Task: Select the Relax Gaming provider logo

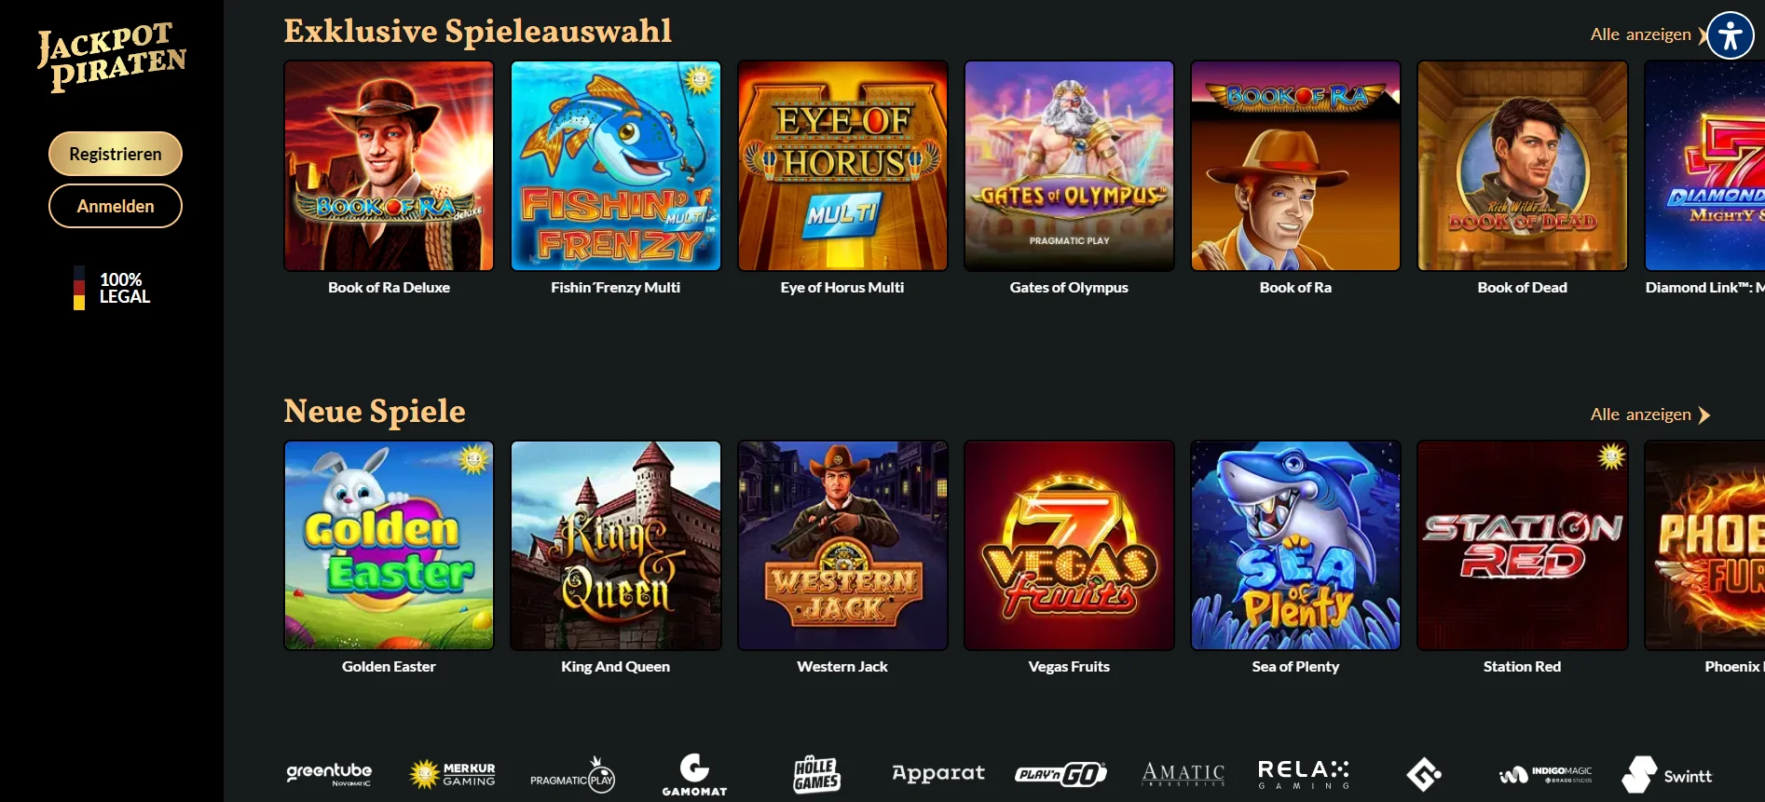Action: (1304, 774)
